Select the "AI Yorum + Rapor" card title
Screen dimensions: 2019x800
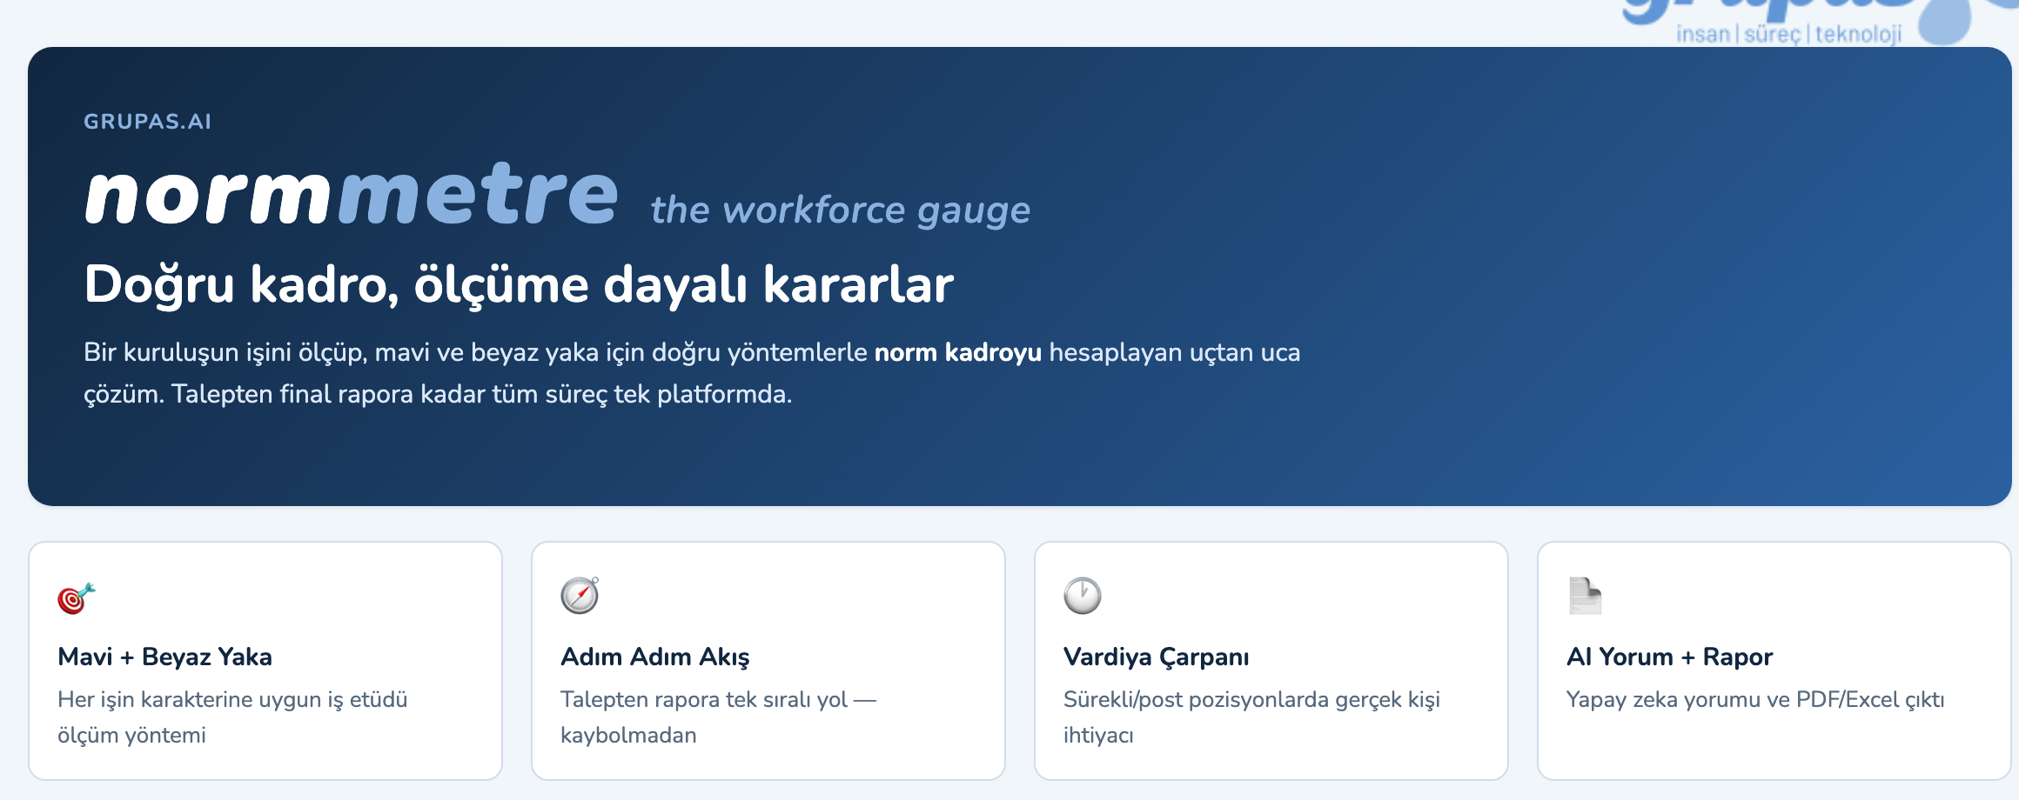(x=1669, y=657)
